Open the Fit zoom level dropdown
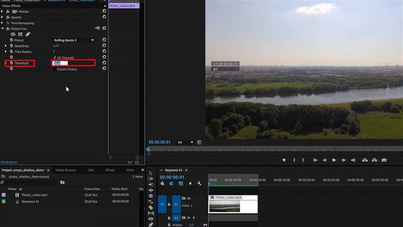 (186, 143)
